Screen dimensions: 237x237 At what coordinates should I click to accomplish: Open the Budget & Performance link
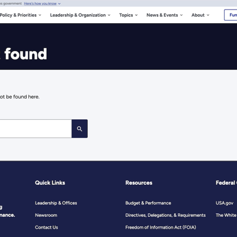(148, 203)
